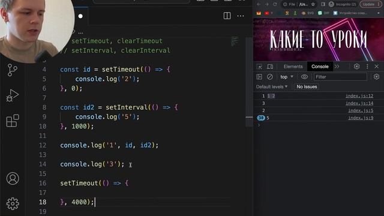Screen dimensions: 384x216
Task: Open Console settings gear beside the Filter box
Action: (x=376, y=77)
